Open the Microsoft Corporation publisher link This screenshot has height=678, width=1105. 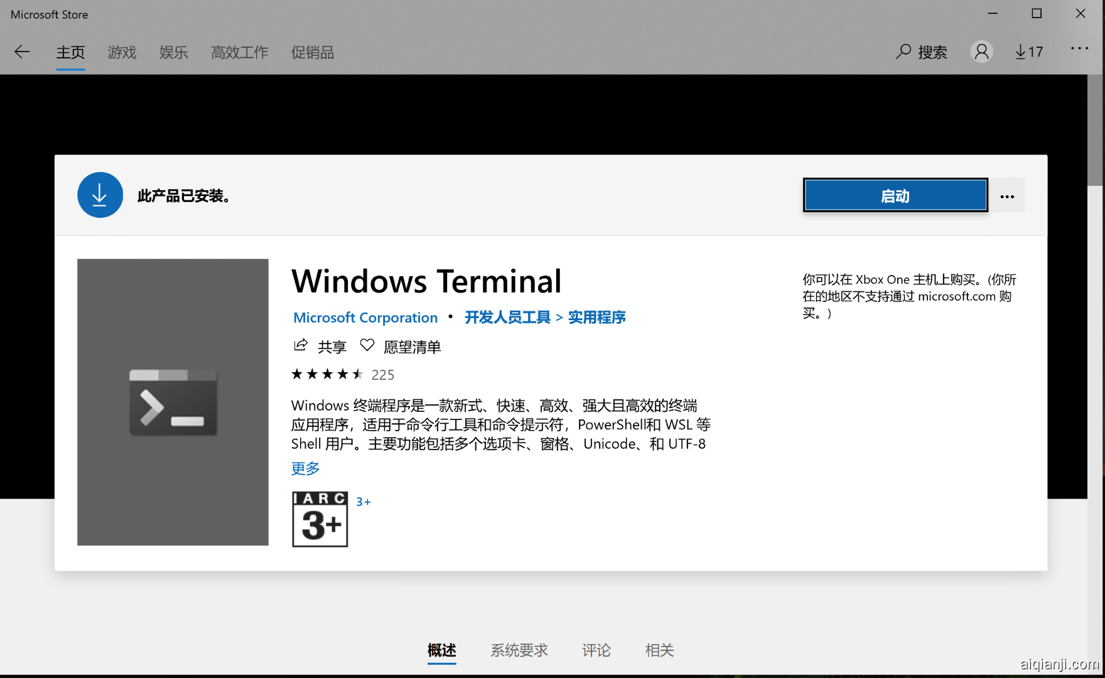pos(365,317)
